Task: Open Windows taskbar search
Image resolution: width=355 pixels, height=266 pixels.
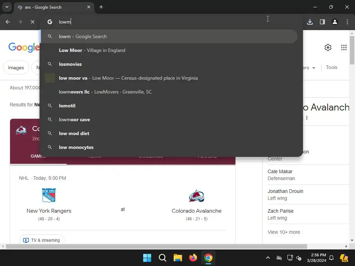Action: [x=162, y=258]
